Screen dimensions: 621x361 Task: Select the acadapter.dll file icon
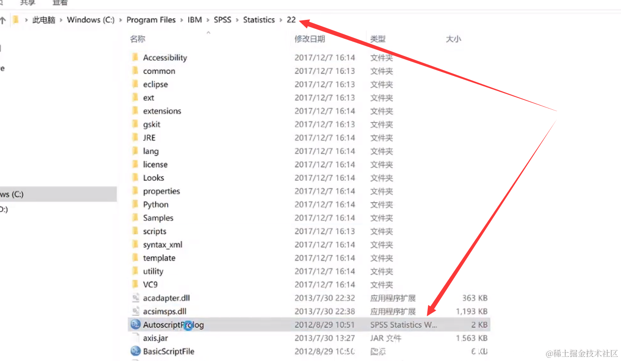(x=135, y=298)
